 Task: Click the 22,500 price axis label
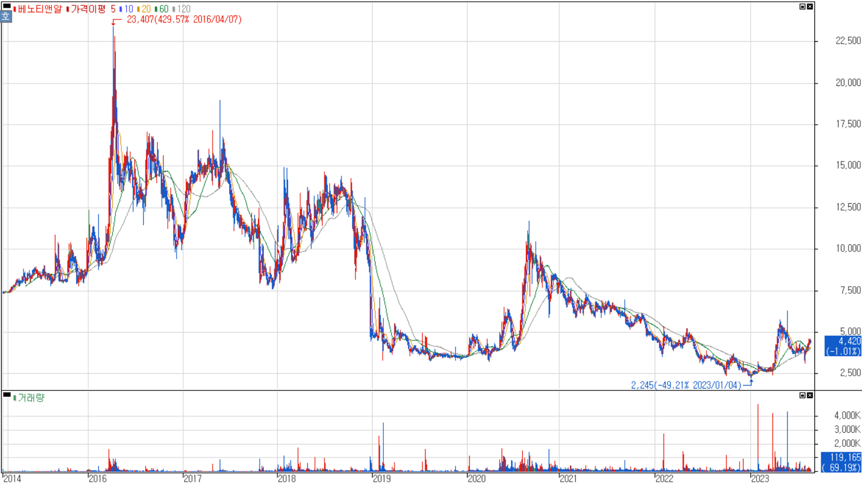[x=848, y=41]
